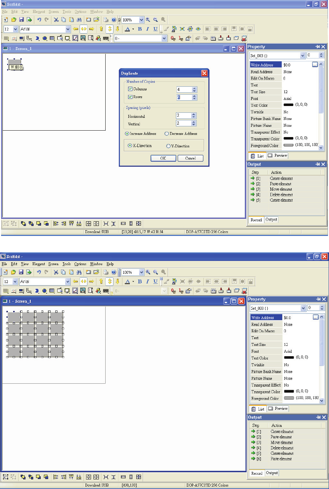Click Bold formatting in the lower window toolbar
329x489 pixels.
coord(140,282)
